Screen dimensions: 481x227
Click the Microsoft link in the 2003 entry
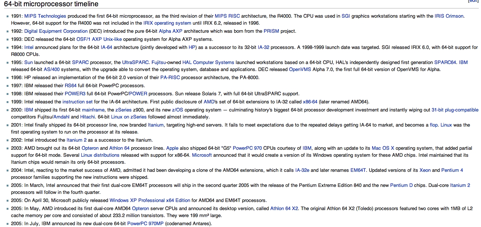(202, 155)
